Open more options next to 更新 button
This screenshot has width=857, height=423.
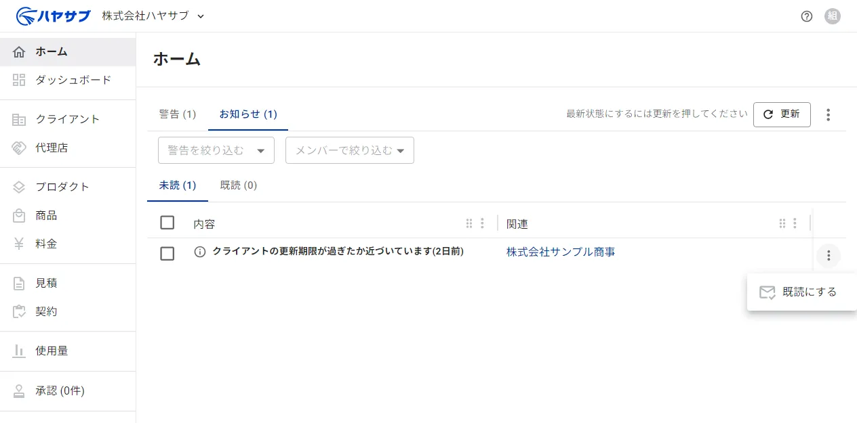(x=828, y=114)
